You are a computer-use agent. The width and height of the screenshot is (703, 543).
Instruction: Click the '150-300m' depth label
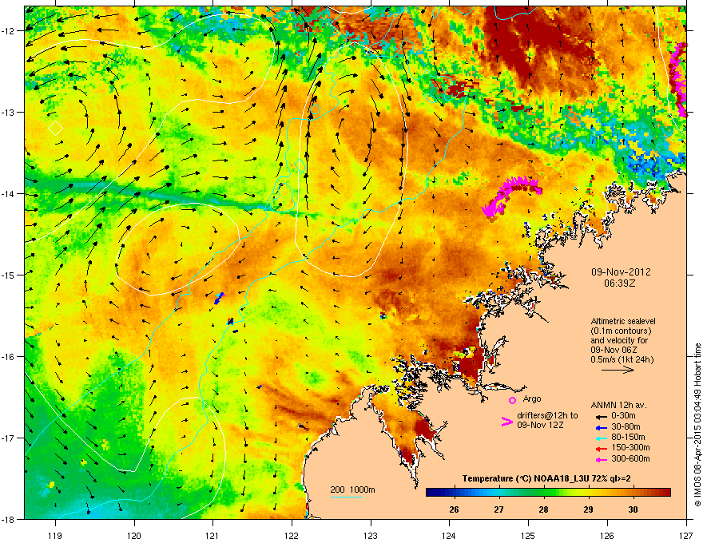tap(630, 447)
